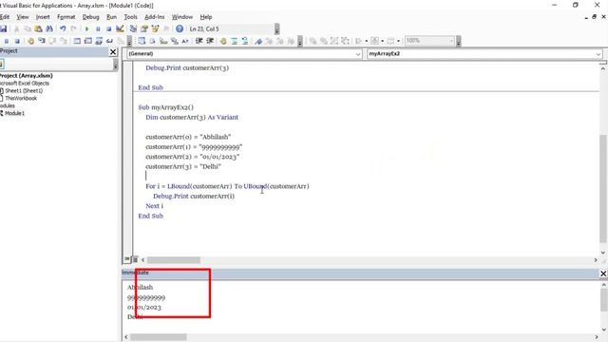The height and width of the screenshot is (342, 608).
Task: Click the Complete Word icon
Action: click(185, 41)
